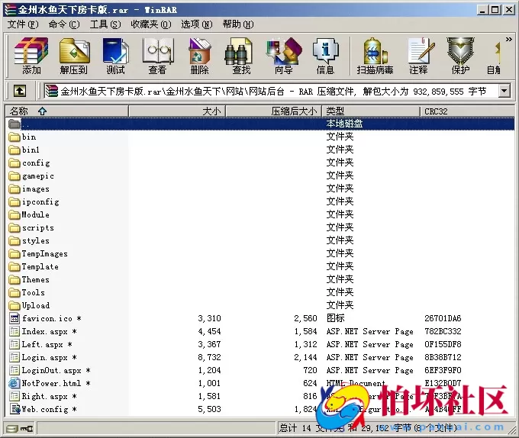Select the Web.config file
Viewport: 519px width, 438px height.
[43, 409]
